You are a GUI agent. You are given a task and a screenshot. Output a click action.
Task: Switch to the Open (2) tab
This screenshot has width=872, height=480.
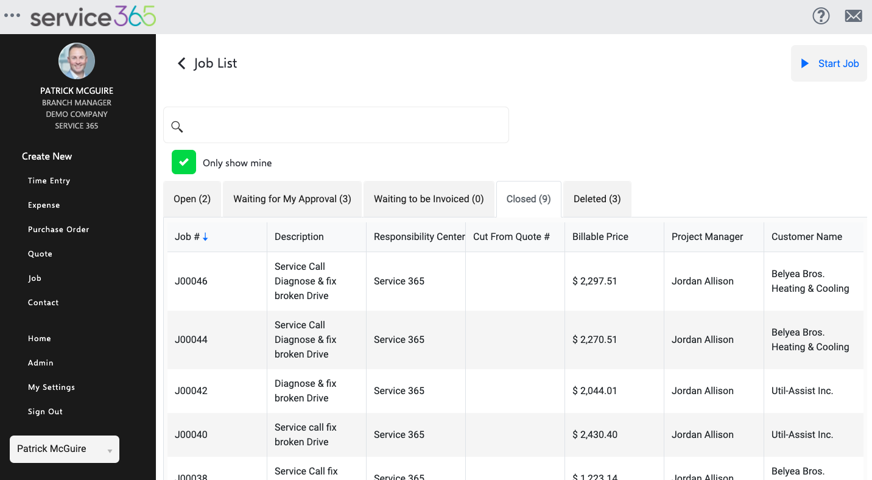coord(192,199)
